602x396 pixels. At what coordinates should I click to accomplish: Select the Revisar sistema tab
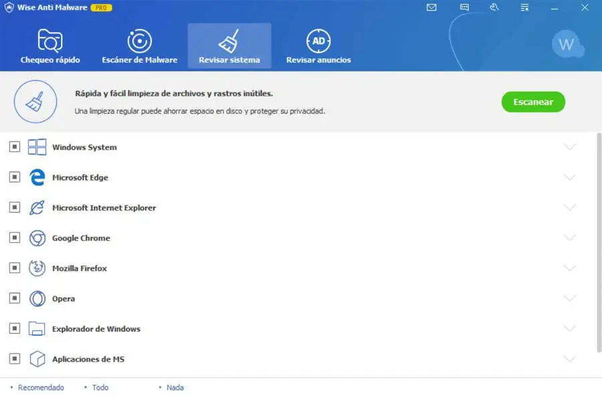pyautogui.click(x=229, y=45)
